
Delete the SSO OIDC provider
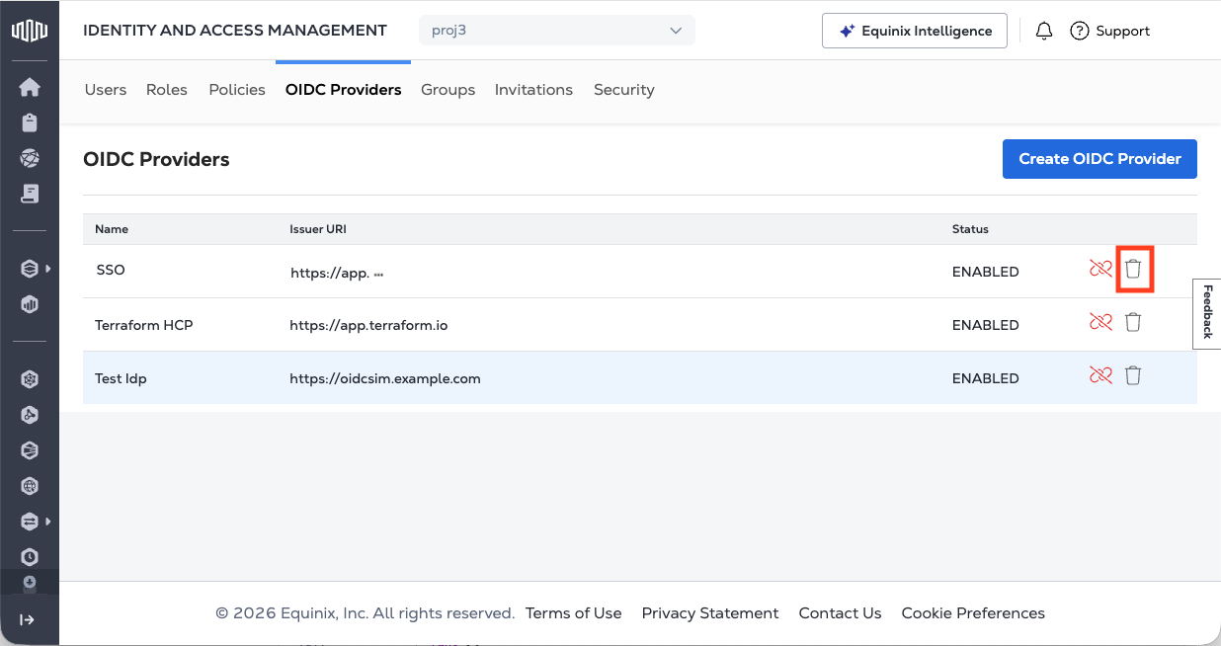coord(1133,268)
